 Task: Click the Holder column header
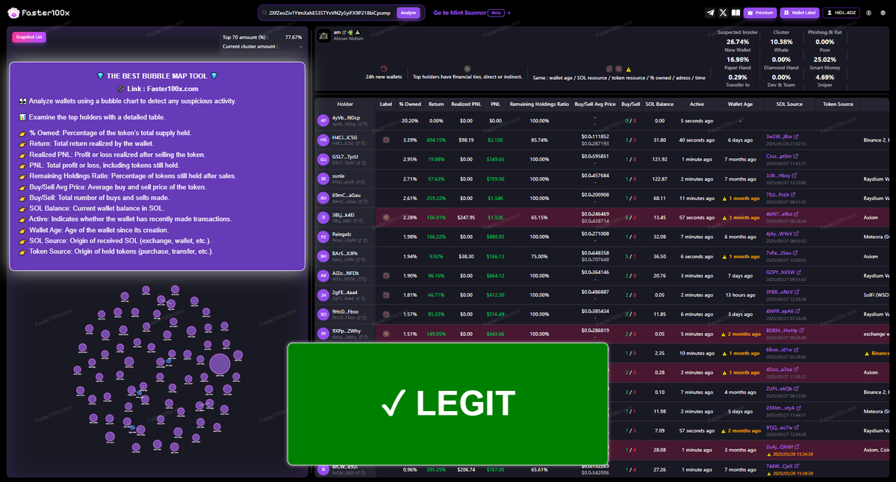click(x=345, y=104)
